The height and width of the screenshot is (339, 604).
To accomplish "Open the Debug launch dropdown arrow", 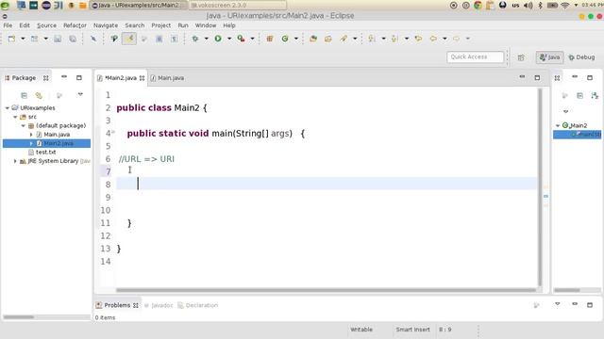I will pyautogui.click(x=206, y=39).
